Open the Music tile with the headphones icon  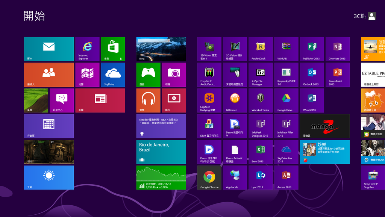pos(148,100)
